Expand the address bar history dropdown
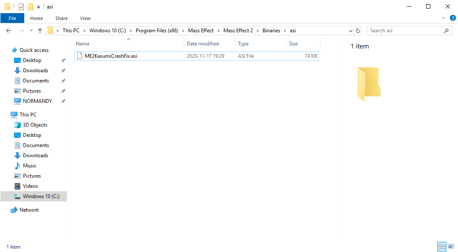 350,30
